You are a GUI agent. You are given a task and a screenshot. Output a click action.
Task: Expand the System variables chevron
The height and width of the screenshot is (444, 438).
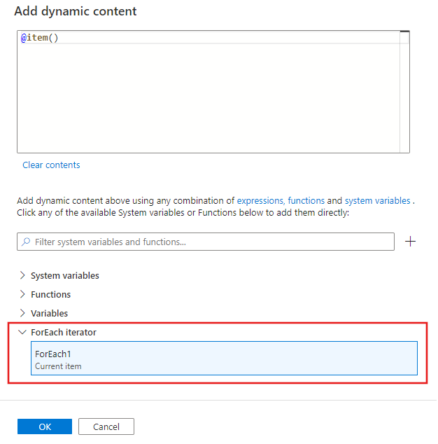pyautogui.click(x=22, y=275)
